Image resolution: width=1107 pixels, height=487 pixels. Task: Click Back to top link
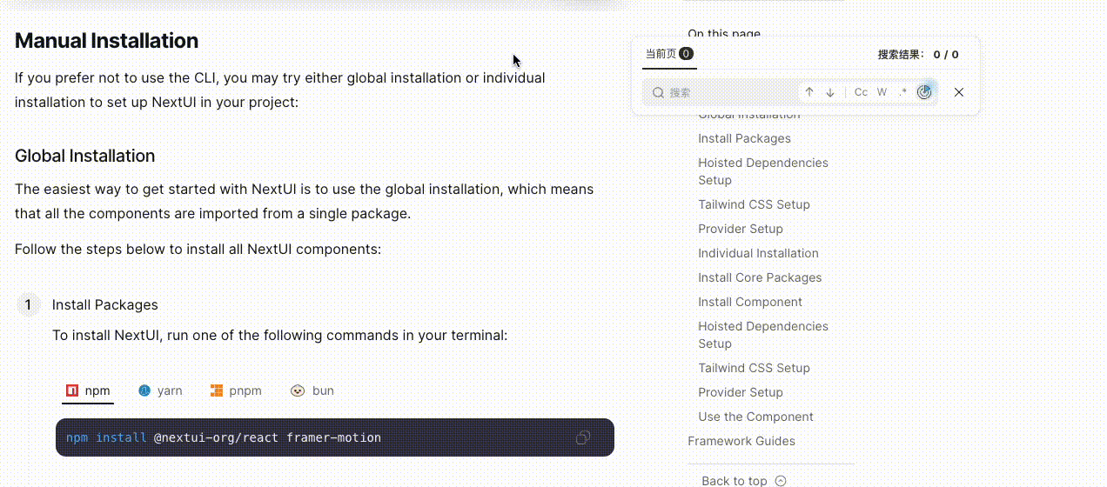click(735, 481)
